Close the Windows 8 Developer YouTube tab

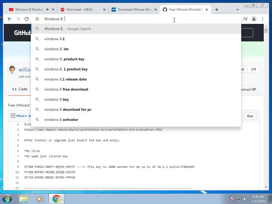point(53,10)
